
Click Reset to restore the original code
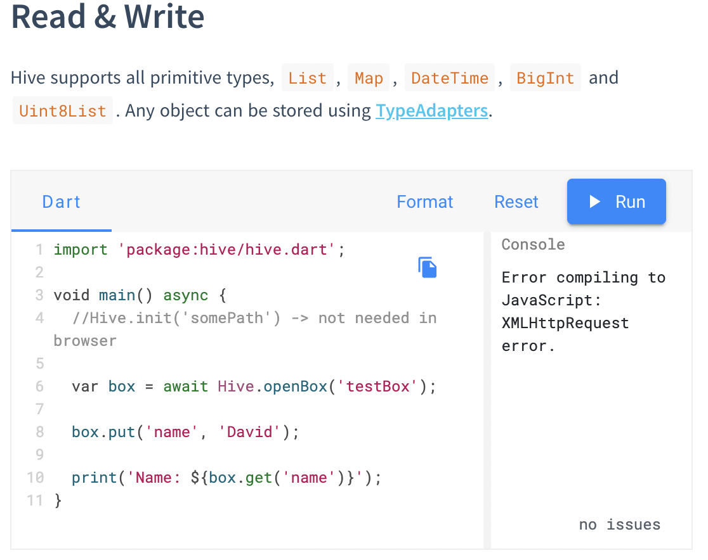(516, 201)
